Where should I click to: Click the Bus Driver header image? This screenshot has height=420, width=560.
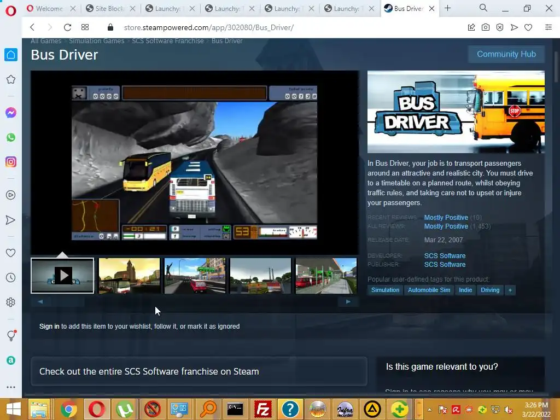456,112
